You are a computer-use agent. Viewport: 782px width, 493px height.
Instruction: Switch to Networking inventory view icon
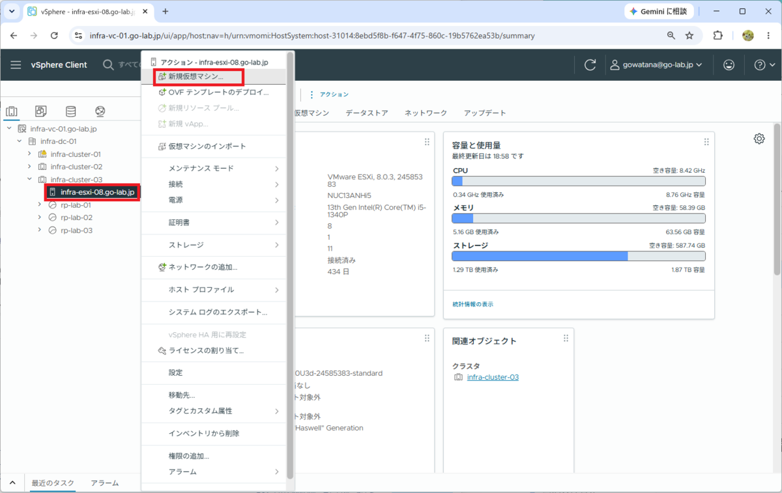point(100,111)
